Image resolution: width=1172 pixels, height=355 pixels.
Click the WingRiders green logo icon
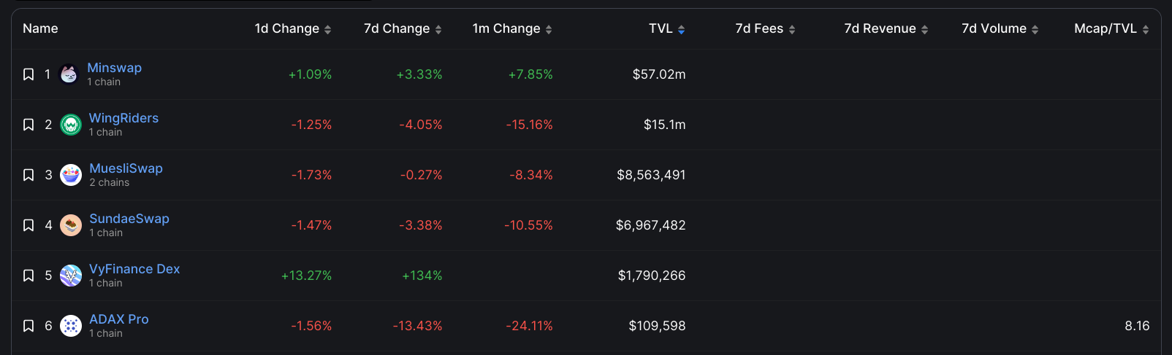(70, 125)
